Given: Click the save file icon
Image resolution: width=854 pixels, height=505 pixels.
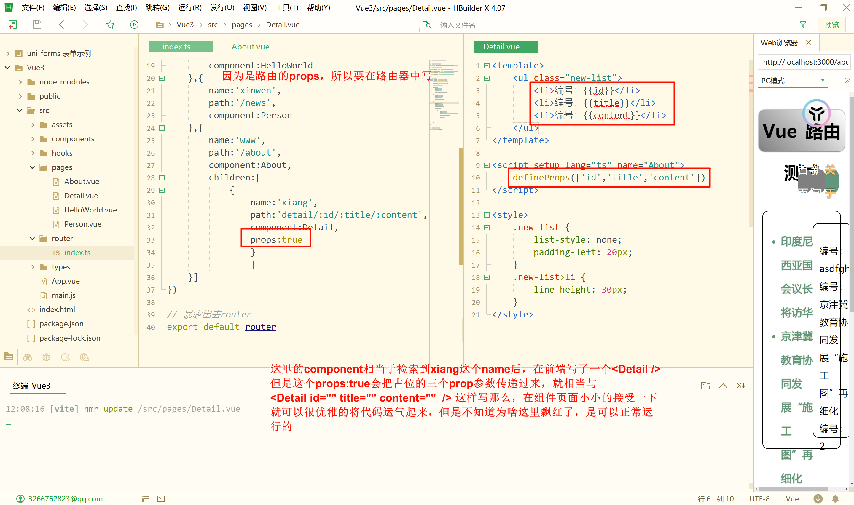Looking at the screenshot, I should (x=37, y=25).
